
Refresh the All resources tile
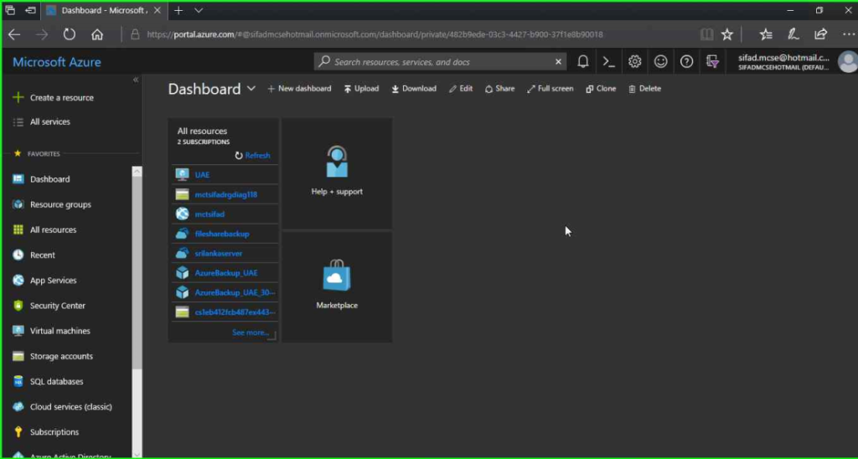click(252, 155)
